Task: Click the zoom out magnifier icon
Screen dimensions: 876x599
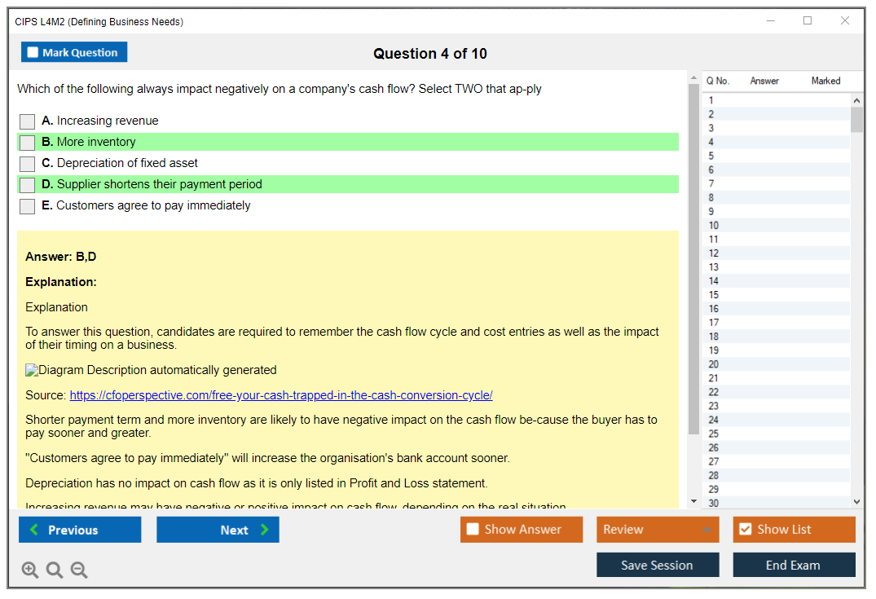Action: coord(79,570)
